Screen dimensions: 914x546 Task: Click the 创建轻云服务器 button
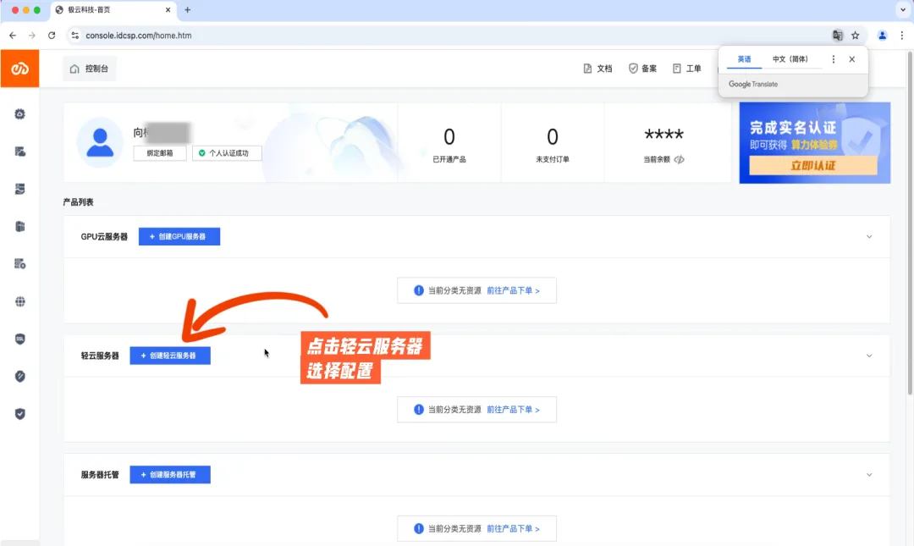(x=170, y=356)
